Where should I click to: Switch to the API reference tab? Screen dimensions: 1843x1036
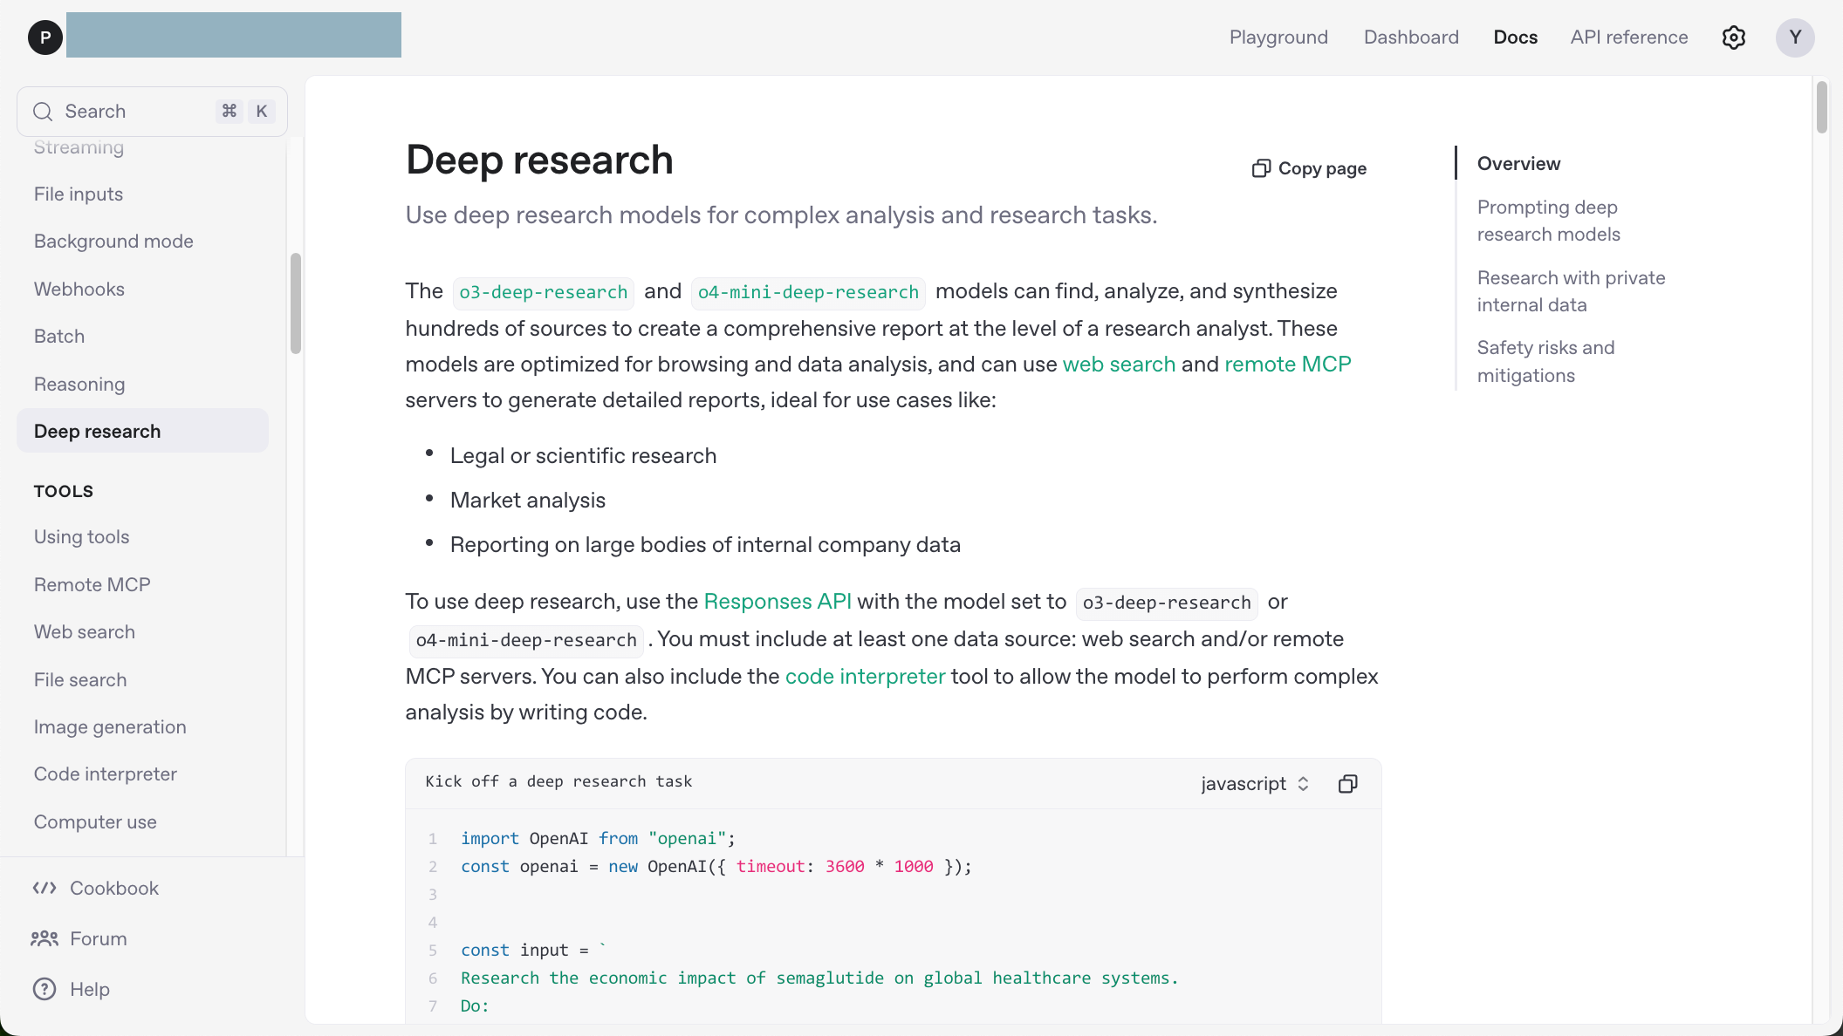1628,37
